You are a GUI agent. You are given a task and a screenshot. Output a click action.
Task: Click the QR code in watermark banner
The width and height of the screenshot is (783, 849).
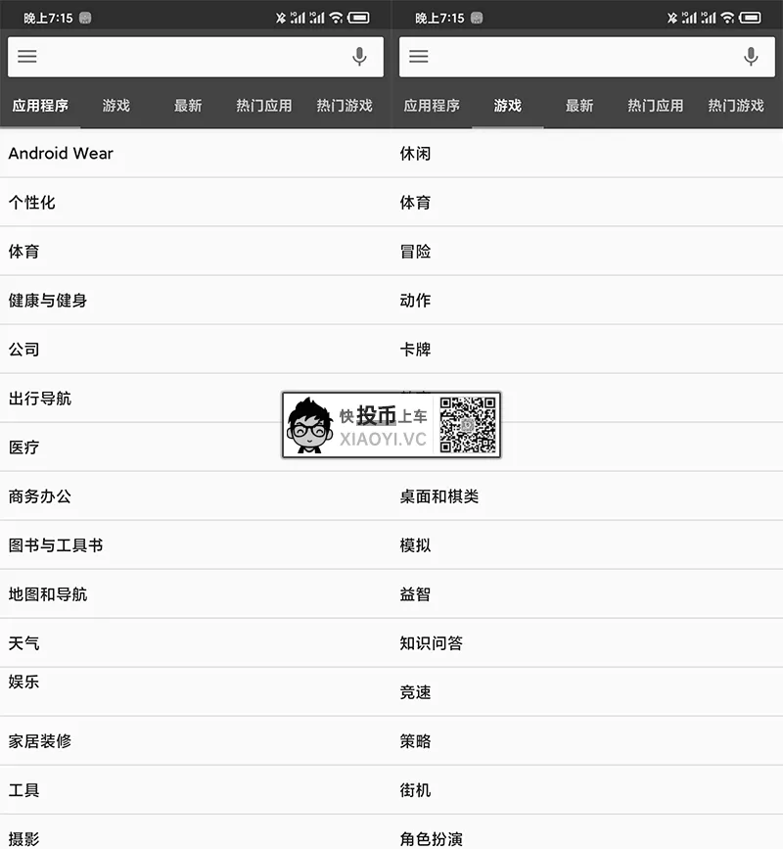coord(468,425)
